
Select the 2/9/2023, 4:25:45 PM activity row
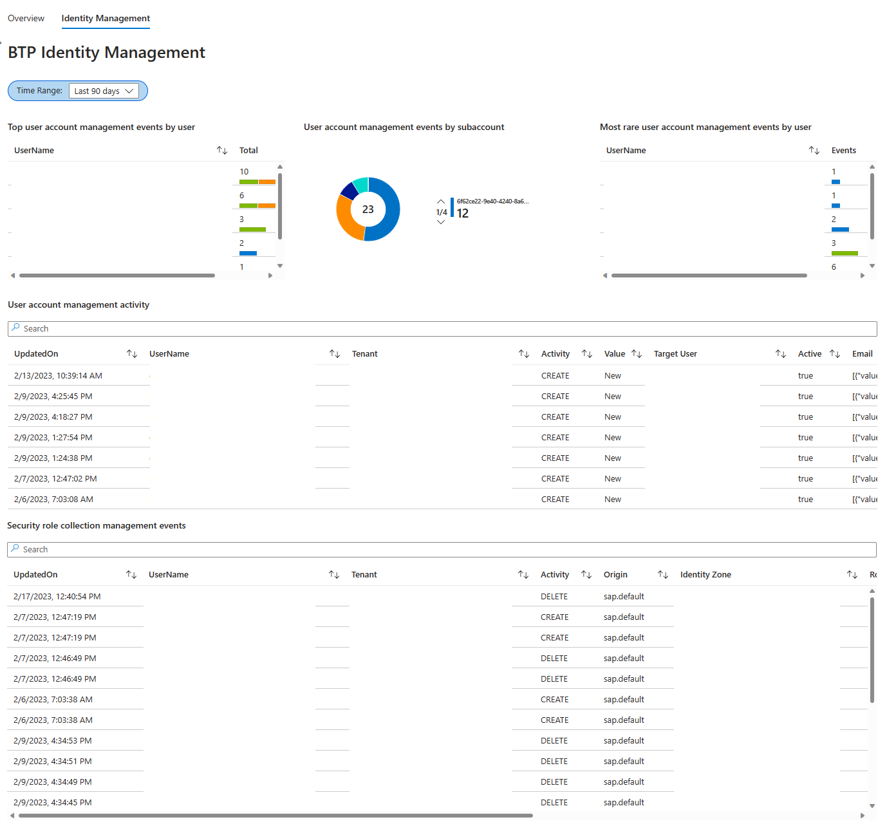tap(442, 396)
